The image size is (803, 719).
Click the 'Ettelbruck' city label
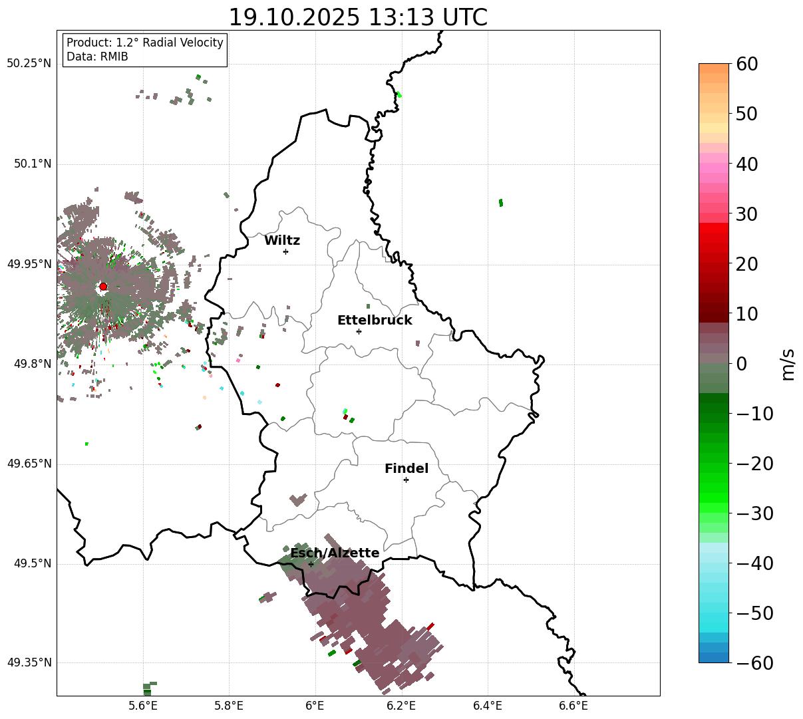pyautogui.click(x=375, y=320)
